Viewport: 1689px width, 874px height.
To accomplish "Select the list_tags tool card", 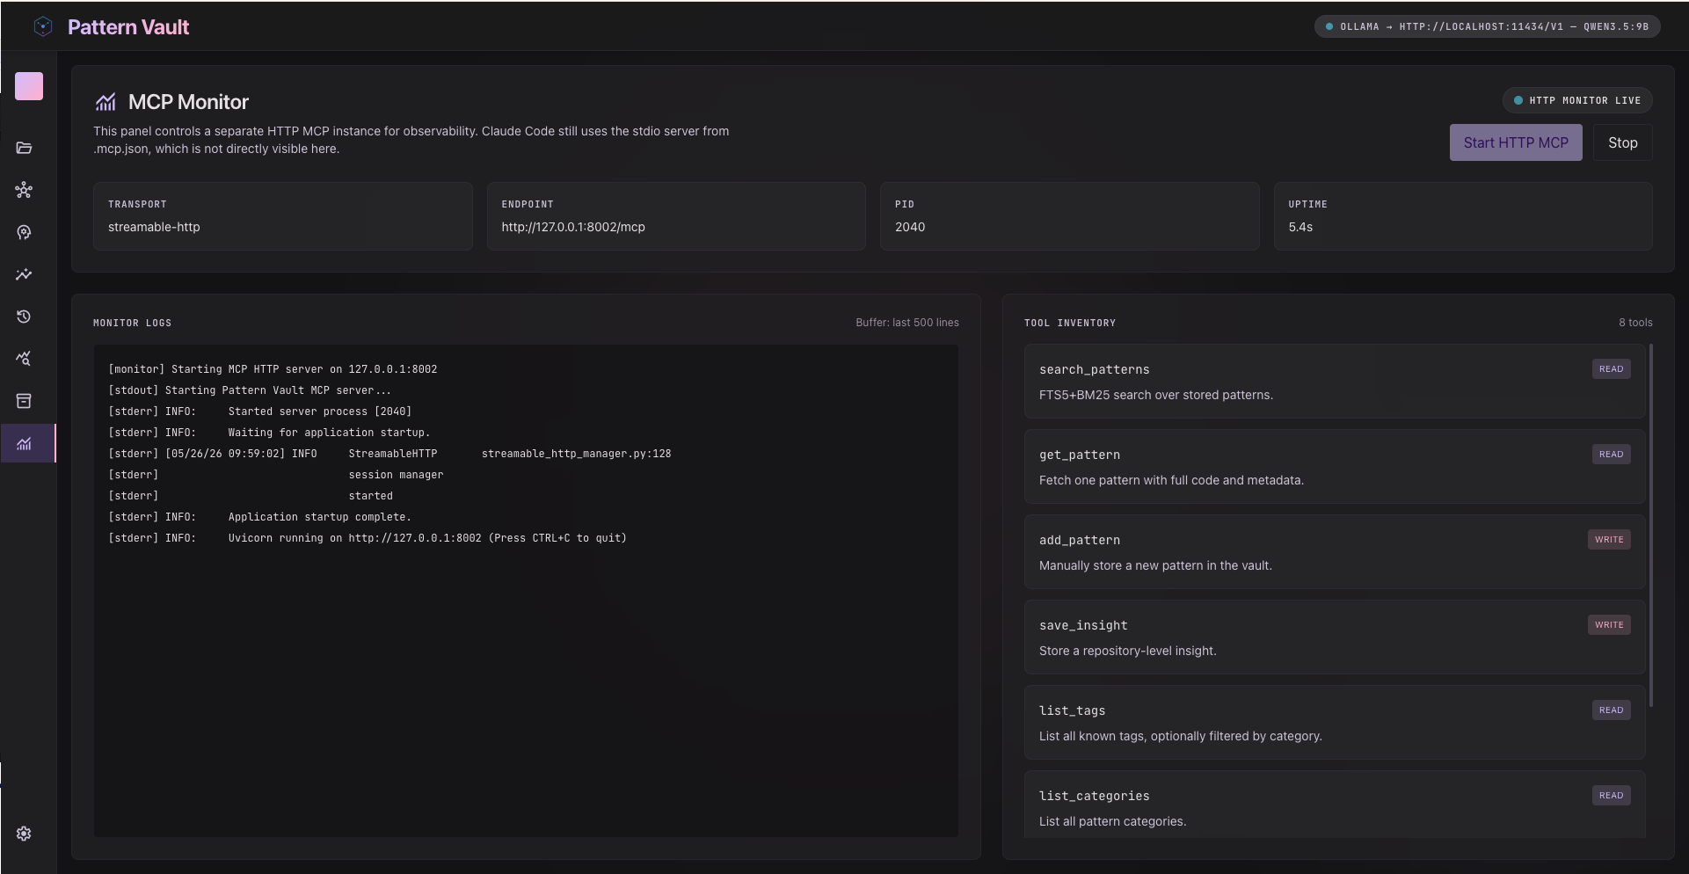I will click(1334, 723).
